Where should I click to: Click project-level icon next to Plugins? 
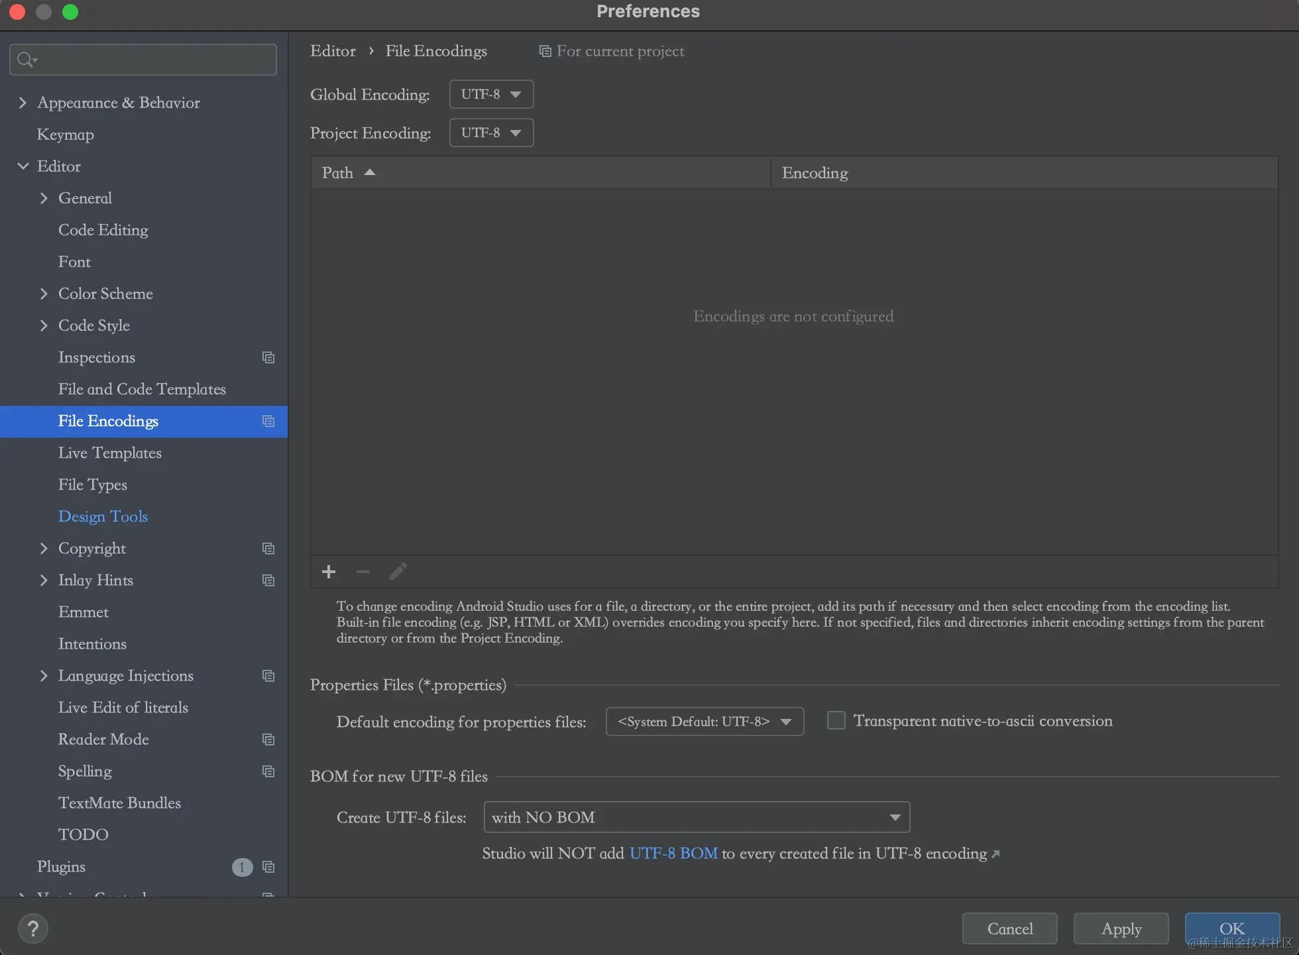click(268, 867)
